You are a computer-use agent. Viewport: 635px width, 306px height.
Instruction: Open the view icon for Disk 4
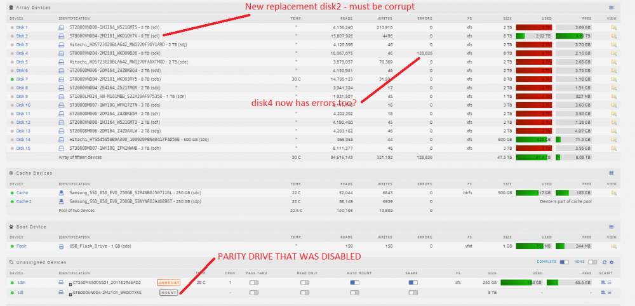tap(613, 53)
